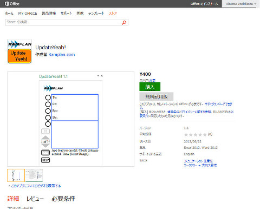Open the サポート menu item
The width and height of the screenshot is (260, 209).
click(66, 14)
